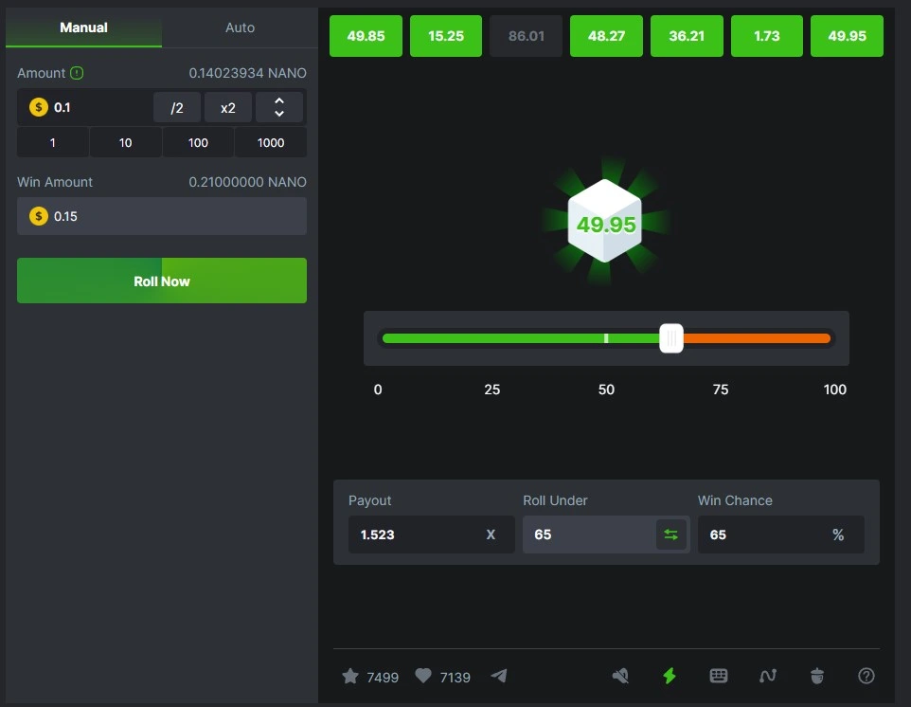Select the 100 preset amount
911x707 pixels.
pos(198,142)
